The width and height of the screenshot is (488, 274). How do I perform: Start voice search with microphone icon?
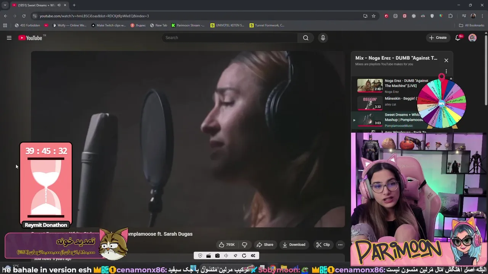(x=323, y=38)
